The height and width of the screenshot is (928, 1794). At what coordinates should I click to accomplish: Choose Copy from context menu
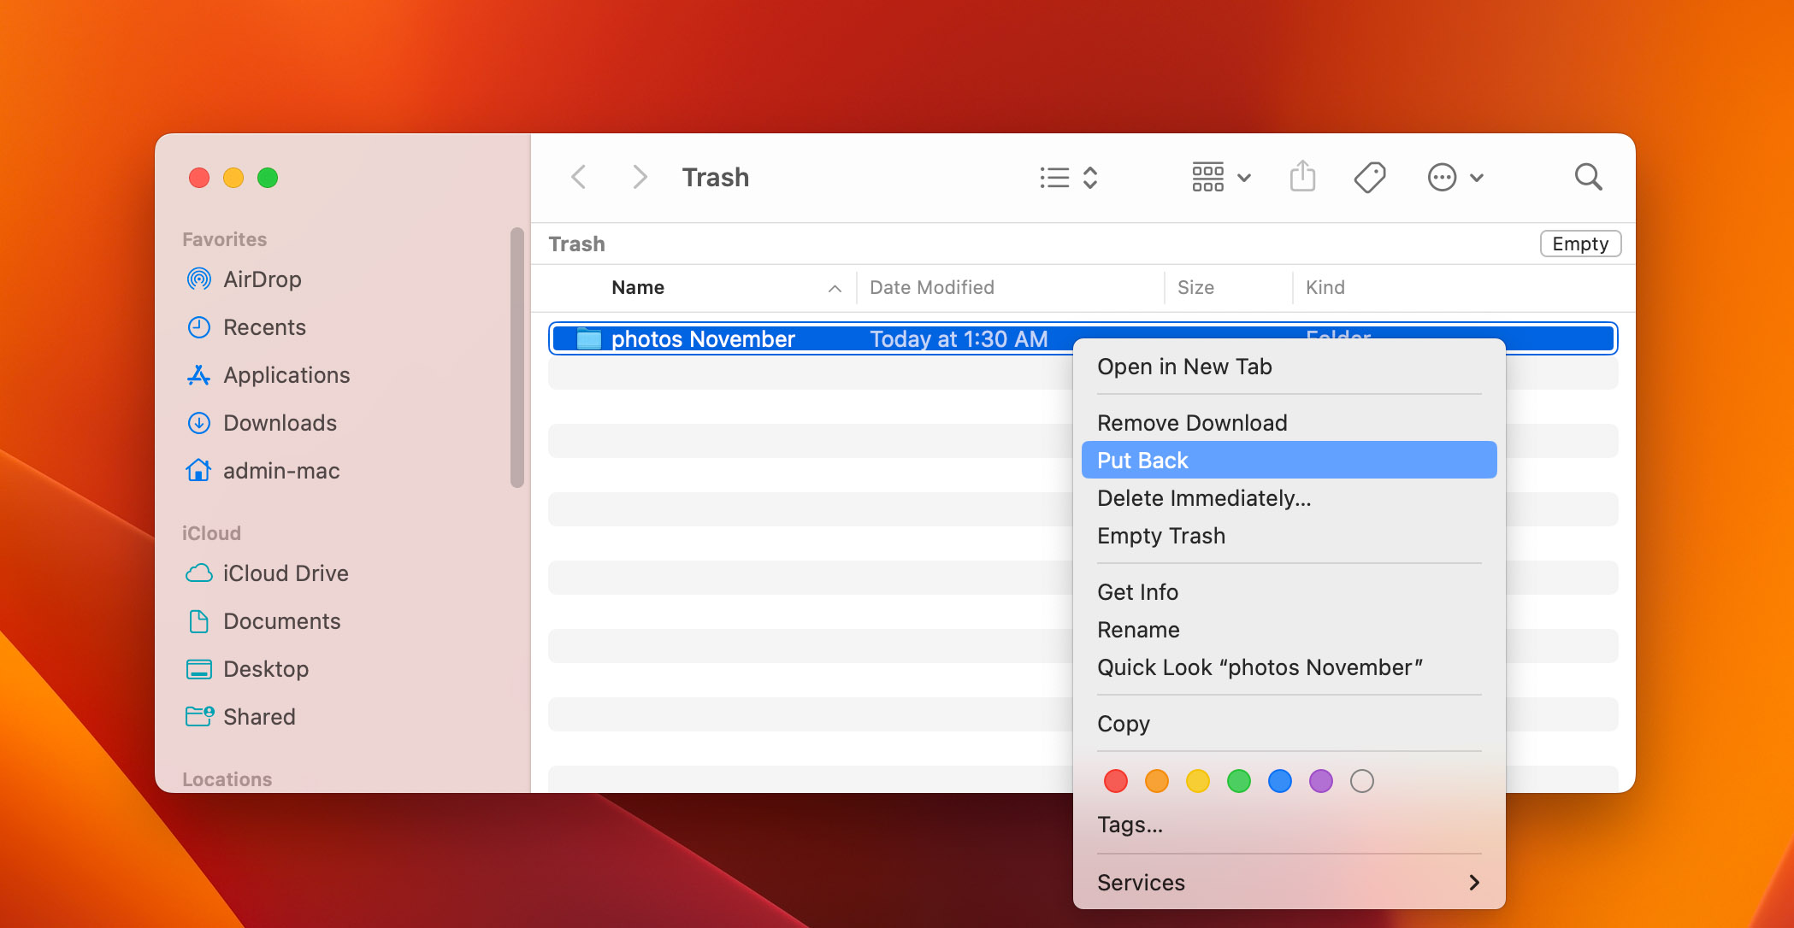tap(1289, 724)
